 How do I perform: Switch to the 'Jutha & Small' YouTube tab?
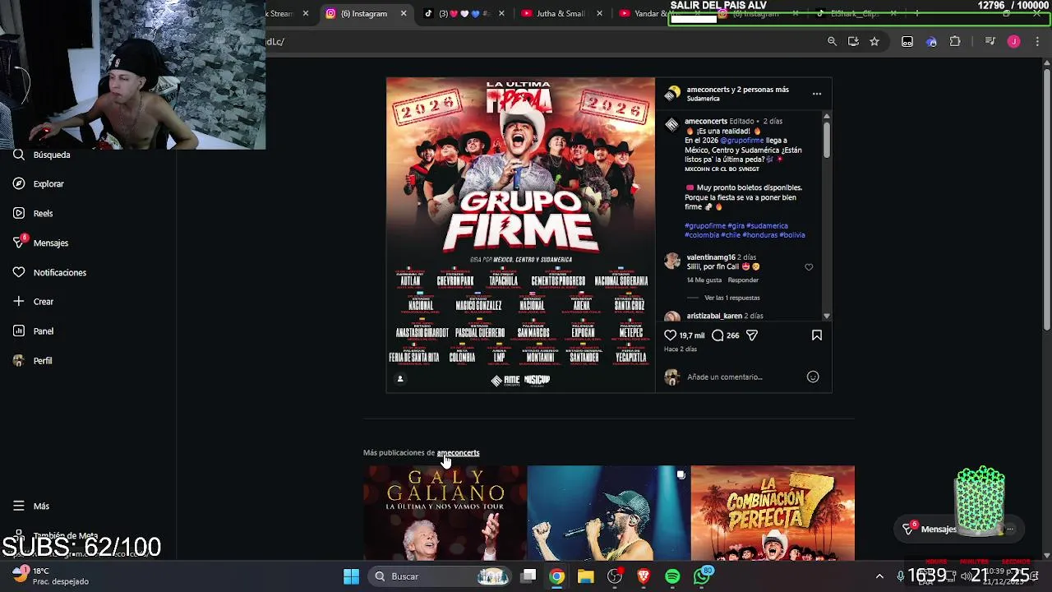click(561, 13)
